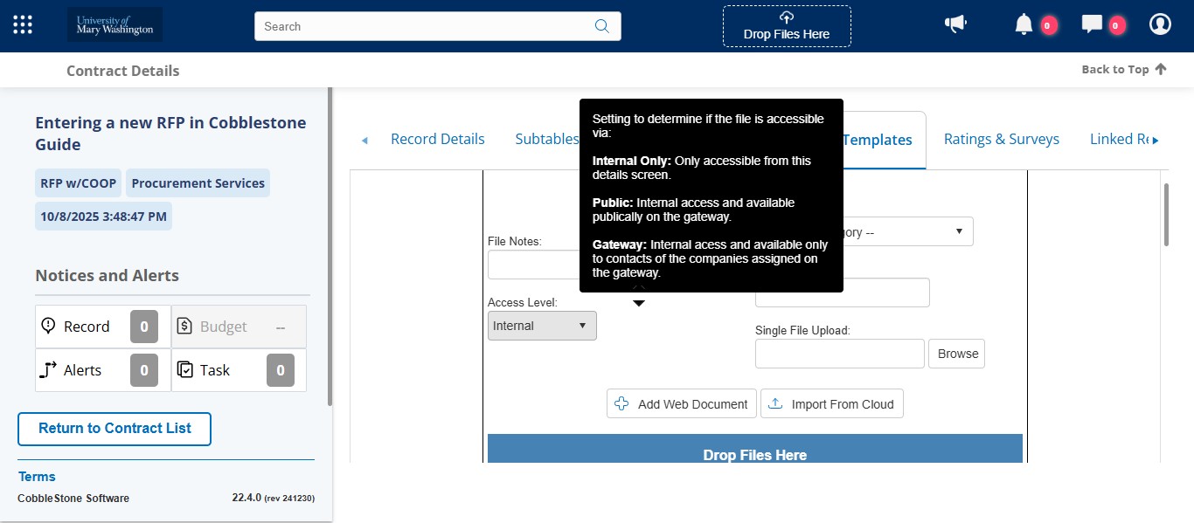Click Return to Contract List
The width and height of the screenshot is (1194, 523).
[114, 429]
